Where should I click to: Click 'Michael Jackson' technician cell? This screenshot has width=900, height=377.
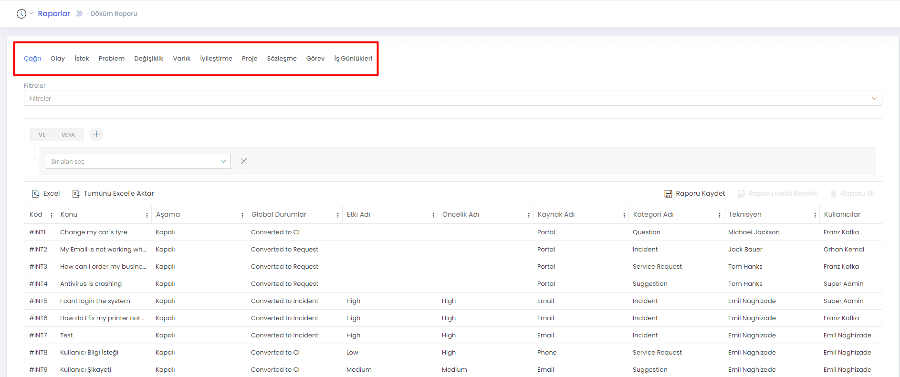click(754, 232)
